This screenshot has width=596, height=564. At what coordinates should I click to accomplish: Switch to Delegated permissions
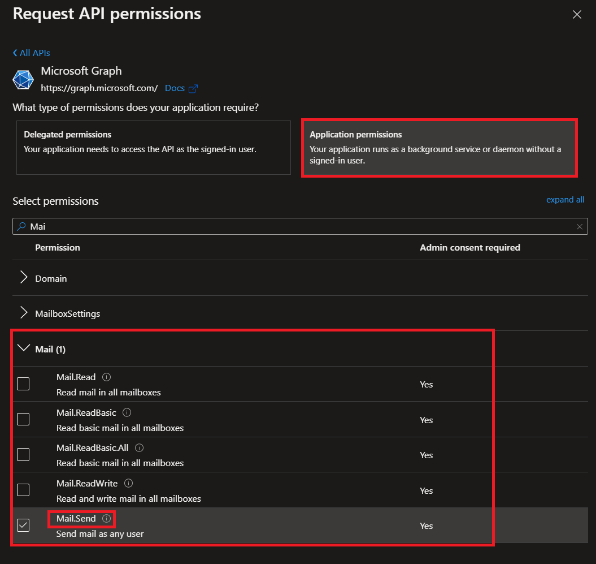[x=153, y=148]
